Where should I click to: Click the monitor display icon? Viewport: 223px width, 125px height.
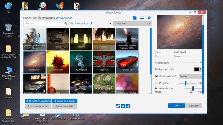click(142, 18)
